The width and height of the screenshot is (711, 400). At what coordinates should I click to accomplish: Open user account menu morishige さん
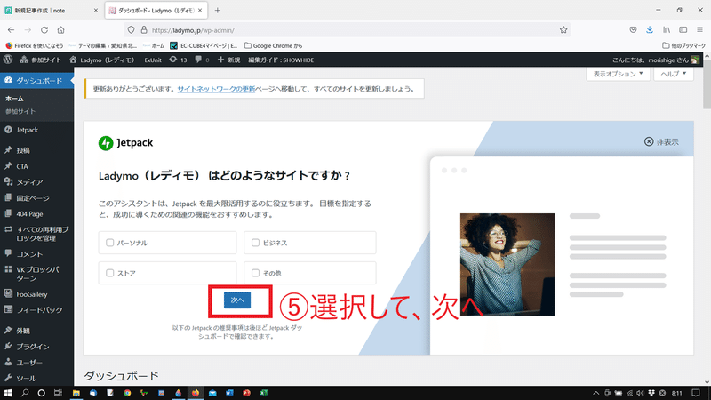tap(656, 60)
